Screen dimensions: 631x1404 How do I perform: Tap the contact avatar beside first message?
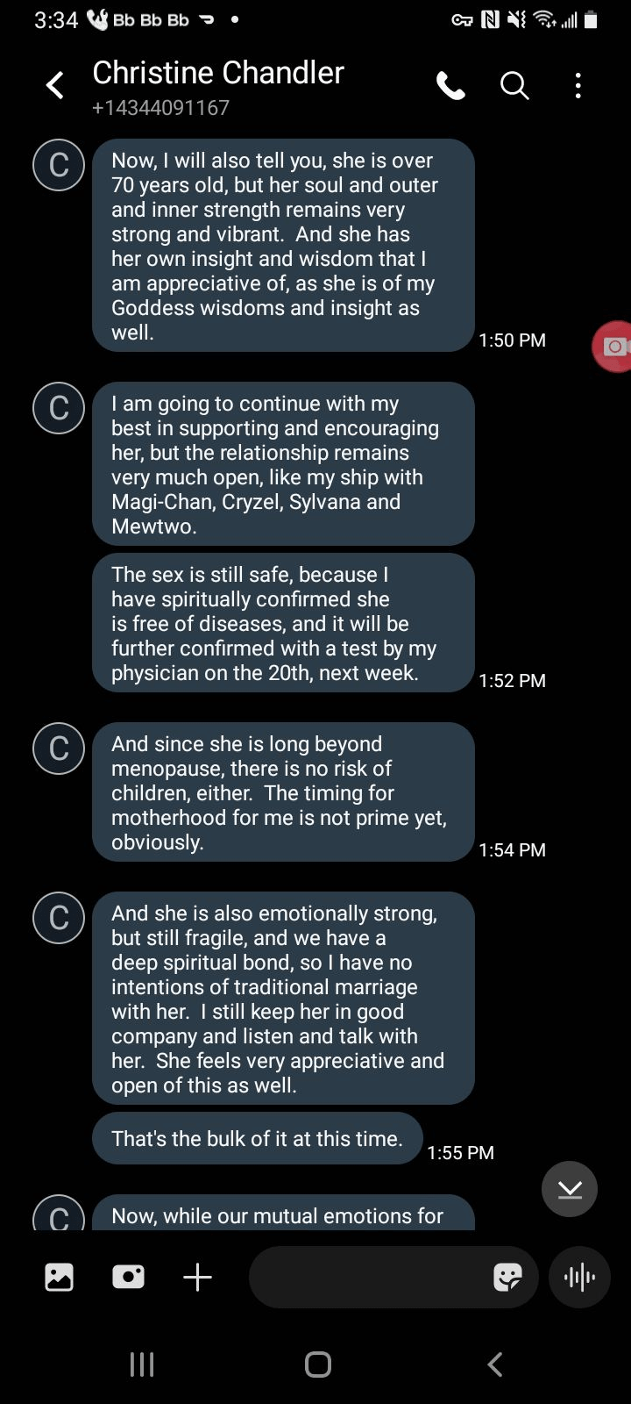pos(59,164)
